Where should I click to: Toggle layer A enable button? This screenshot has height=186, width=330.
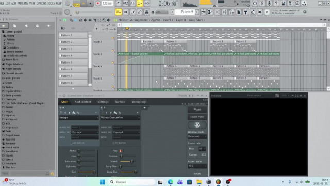pos(60,108)
